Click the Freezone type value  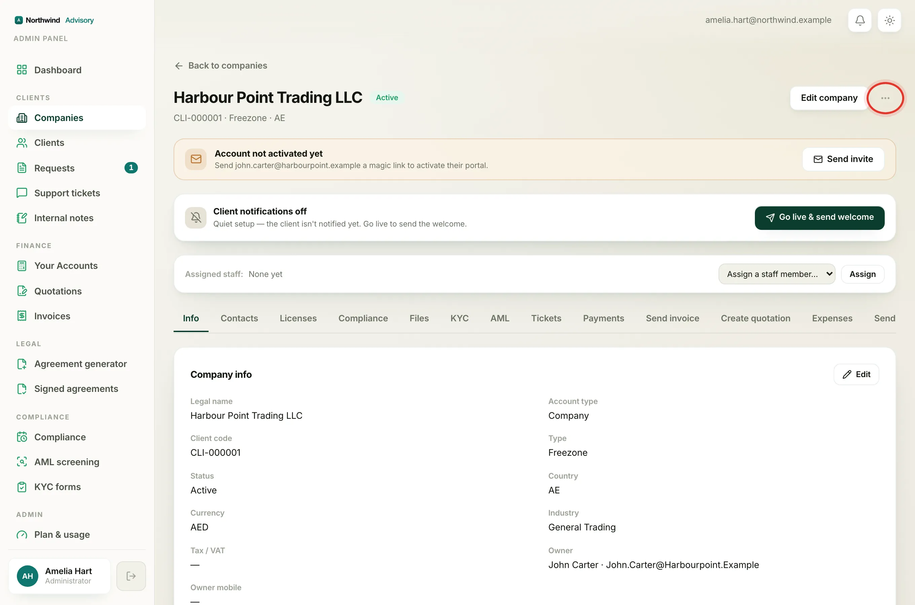568,453
